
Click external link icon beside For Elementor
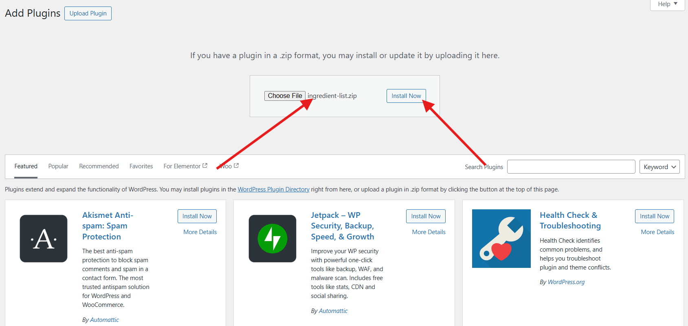pos(205,165)
